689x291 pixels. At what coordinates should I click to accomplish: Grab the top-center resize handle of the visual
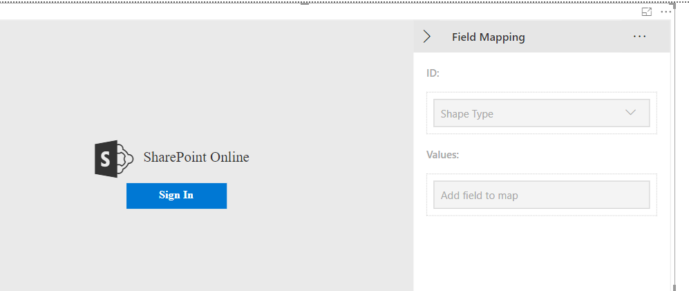305,3
